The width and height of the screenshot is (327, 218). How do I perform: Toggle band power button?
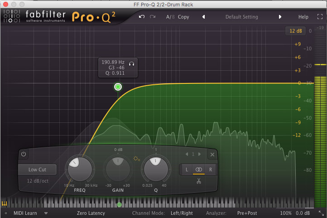tap(24, 154)
